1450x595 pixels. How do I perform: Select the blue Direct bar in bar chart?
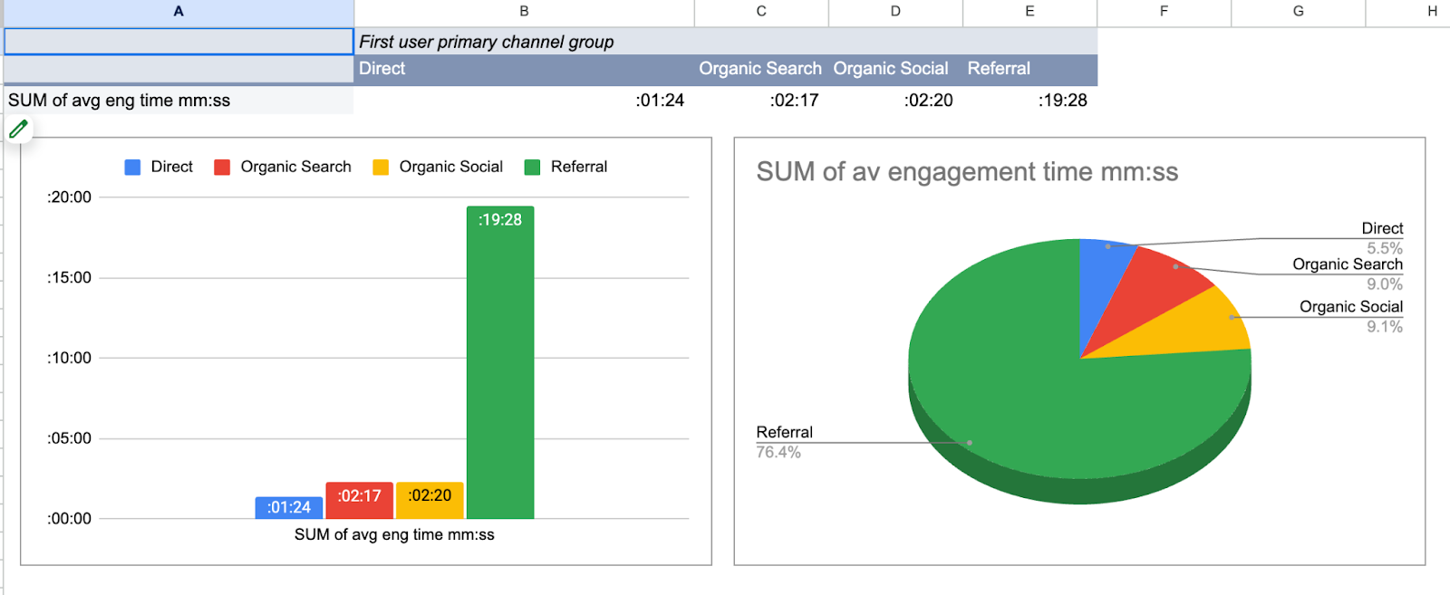[289, 508]
